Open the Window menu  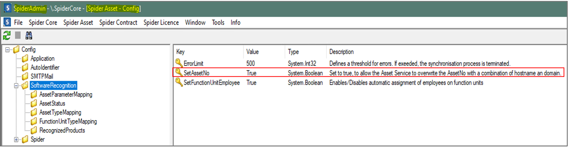195,22
